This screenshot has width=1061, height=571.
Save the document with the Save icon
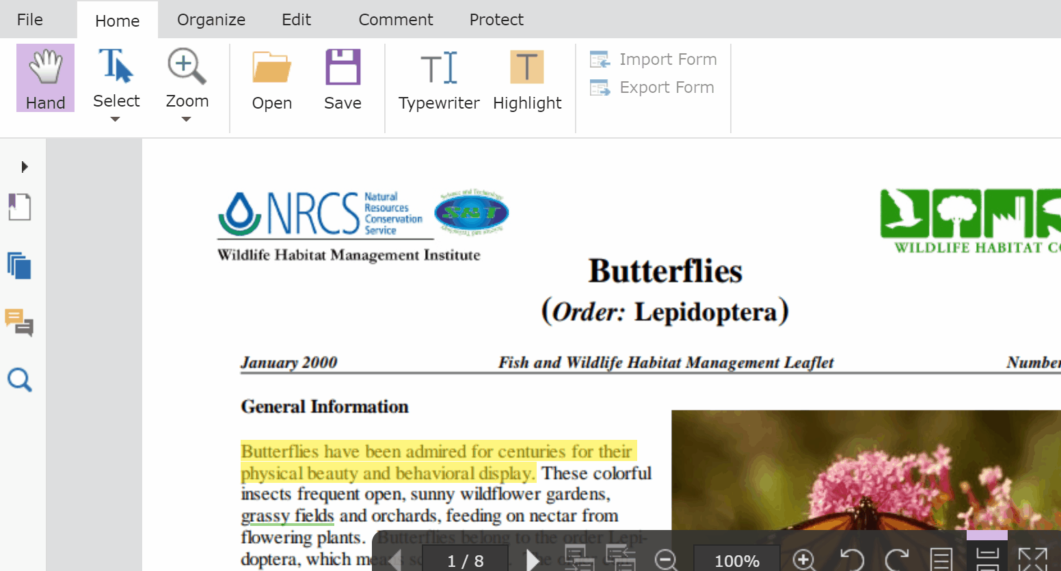click(343, 67)
